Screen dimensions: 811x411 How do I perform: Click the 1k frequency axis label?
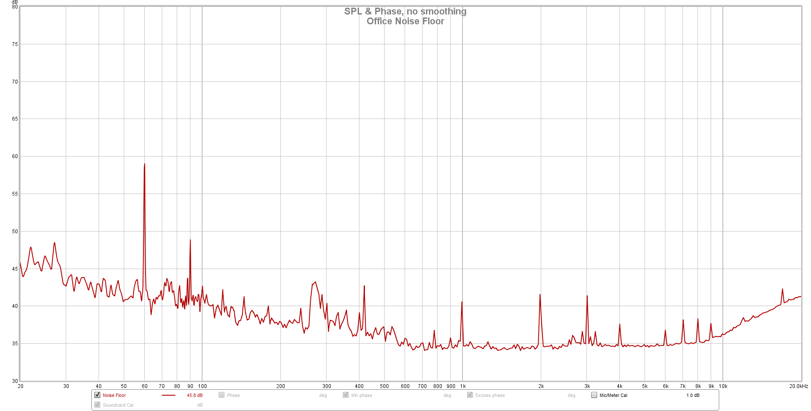click(x=463, y=386)
